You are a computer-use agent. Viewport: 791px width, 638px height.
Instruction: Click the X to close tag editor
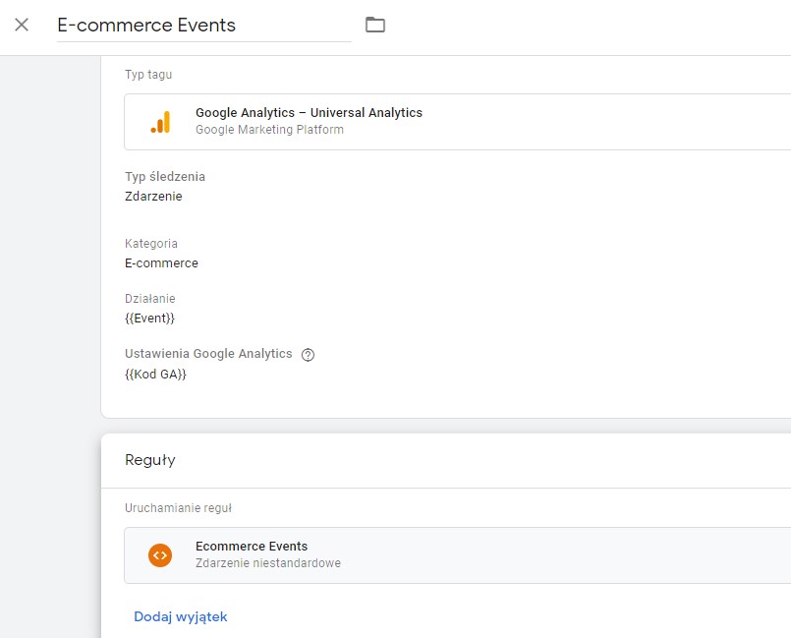tap(21, 25)
